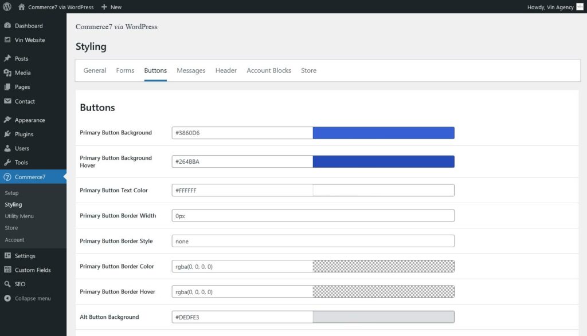587x336 pixels.
Task: Click the WordPress logo icon
Action: point(7,7)
